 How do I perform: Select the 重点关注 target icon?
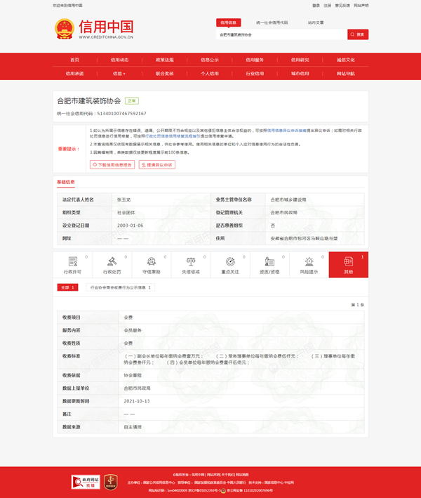230,261
